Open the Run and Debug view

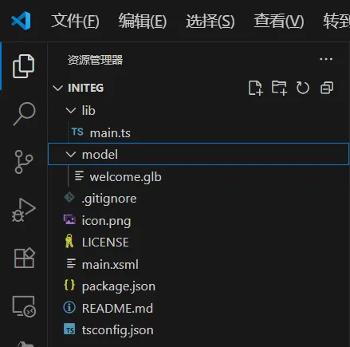24,210
